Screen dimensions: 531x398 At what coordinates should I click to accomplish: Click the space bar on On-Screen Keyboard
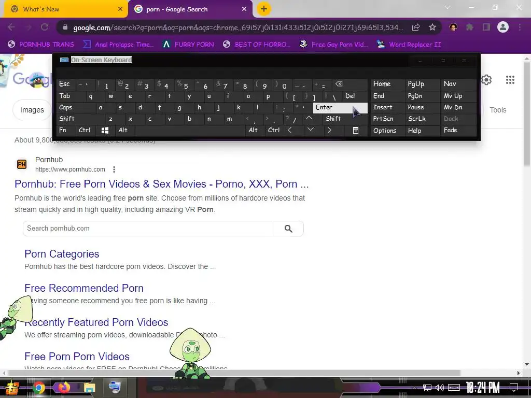[190, 130]
